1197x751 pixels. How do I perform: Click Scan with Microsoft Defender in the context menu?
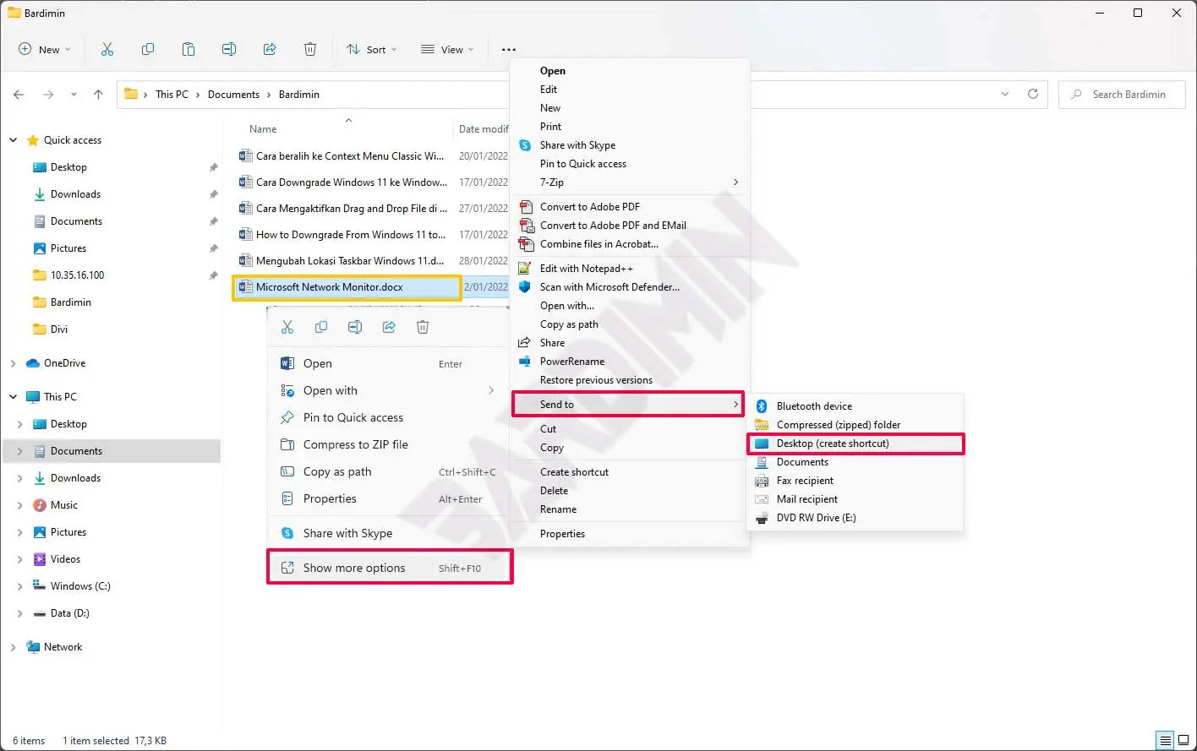[609, 287]
